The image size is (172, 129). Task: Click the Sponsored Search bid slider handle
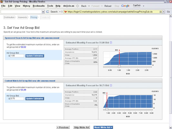(x=119, y=66)
